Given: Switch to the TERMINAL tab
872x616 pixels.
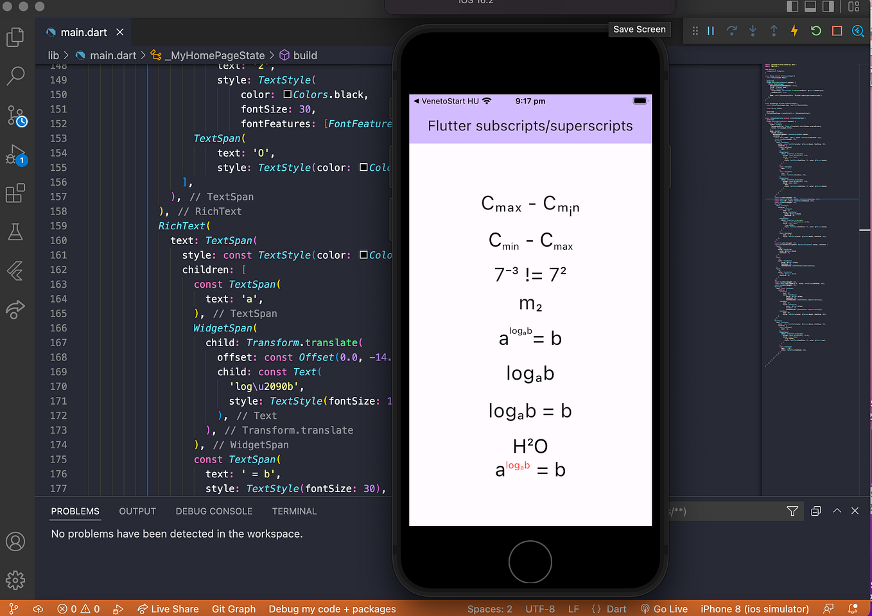Looking at the screenshot, I should pos(294,511).
